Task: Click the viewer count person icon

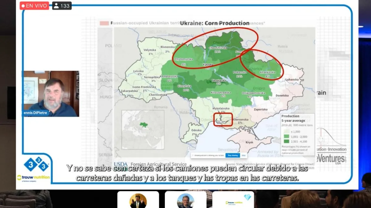Action: (56, 6)
